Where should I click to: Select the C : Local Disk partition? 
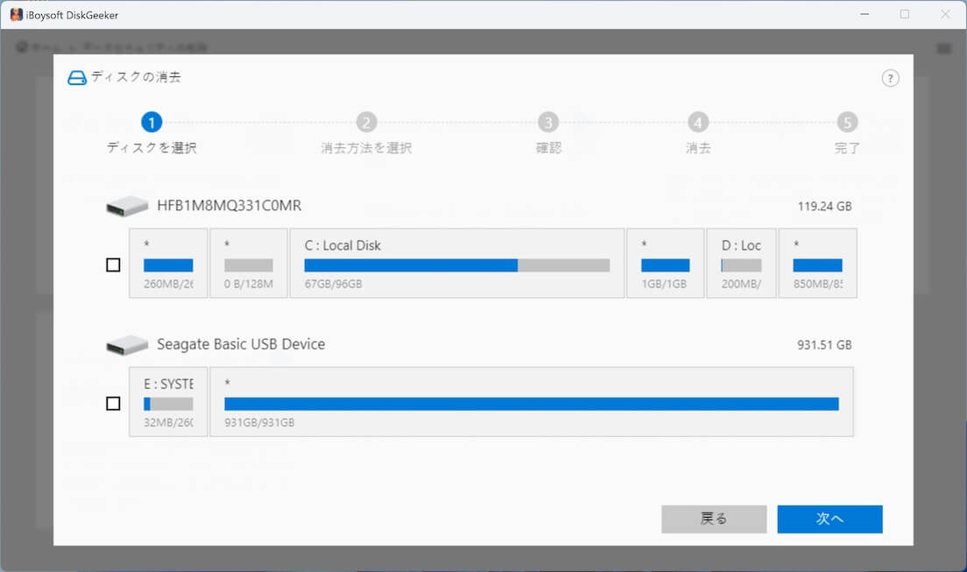click(x=457, y=264)
